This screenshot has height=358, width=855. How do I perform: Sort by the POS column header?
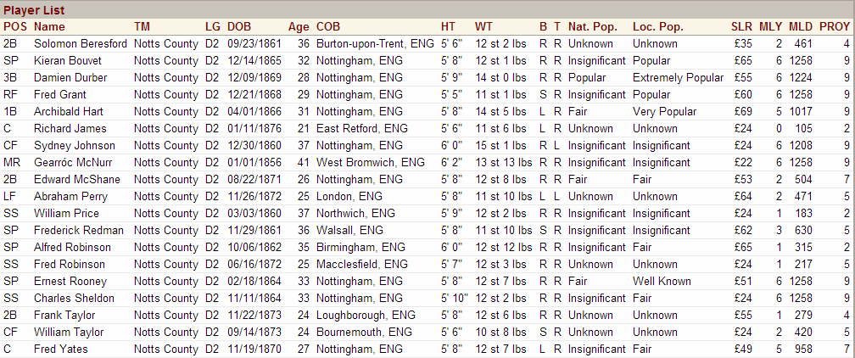coord(14,27)
